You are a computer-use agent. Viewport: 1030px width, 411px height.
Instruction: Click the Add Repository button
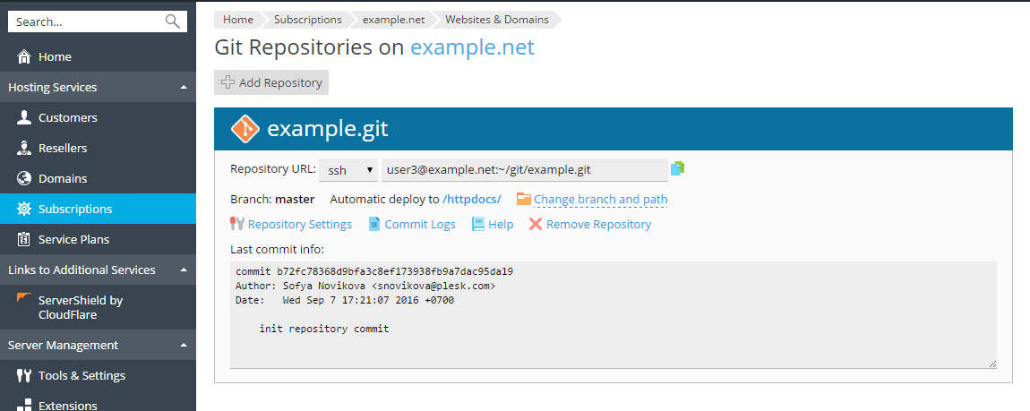click(x=271, y=82)
